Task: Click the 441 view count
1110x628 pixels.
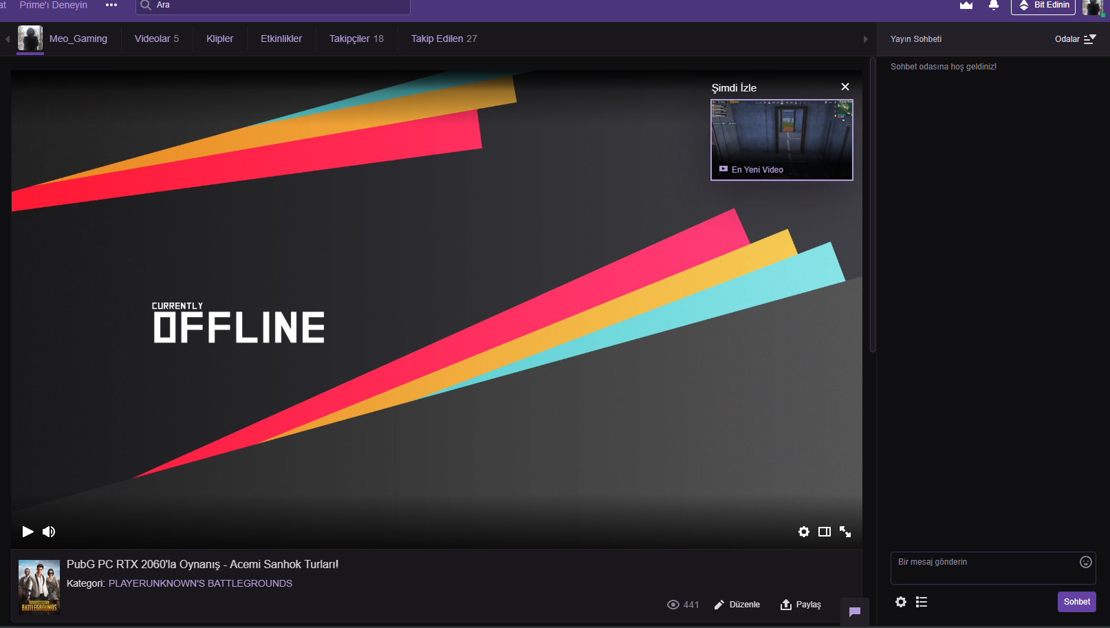Action: (683, 605)
